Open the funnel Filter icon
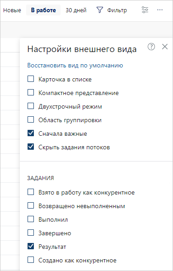 tap(100, 10)
